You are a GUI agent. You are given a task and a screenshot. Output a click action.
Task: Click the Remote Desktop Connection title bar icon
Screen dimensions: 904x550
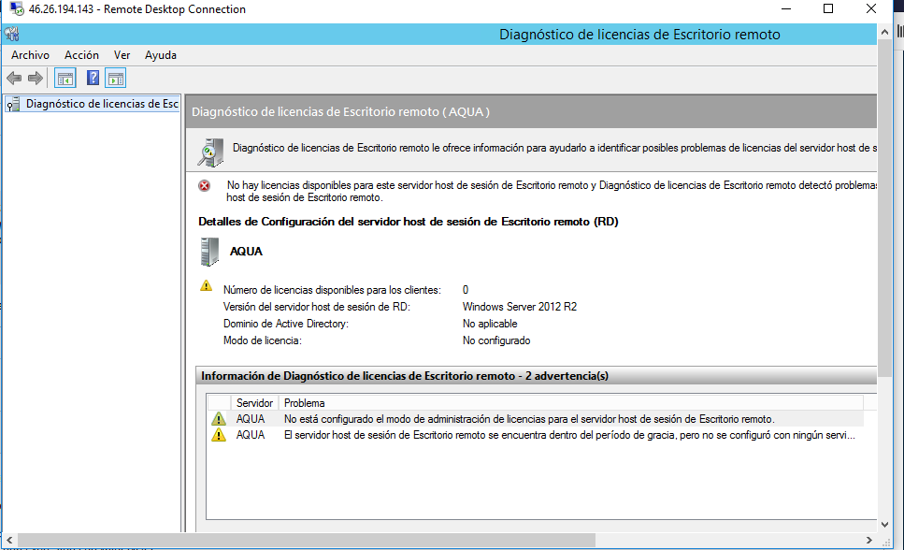click(16, 9)
